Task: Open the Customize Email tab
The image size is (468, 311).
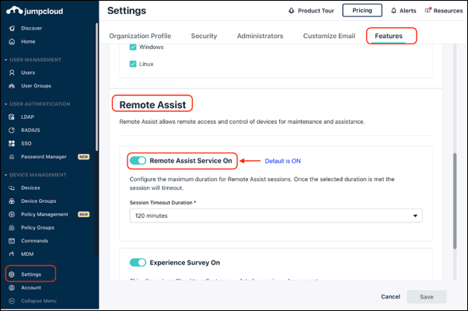Action: [x=329, y=36]
